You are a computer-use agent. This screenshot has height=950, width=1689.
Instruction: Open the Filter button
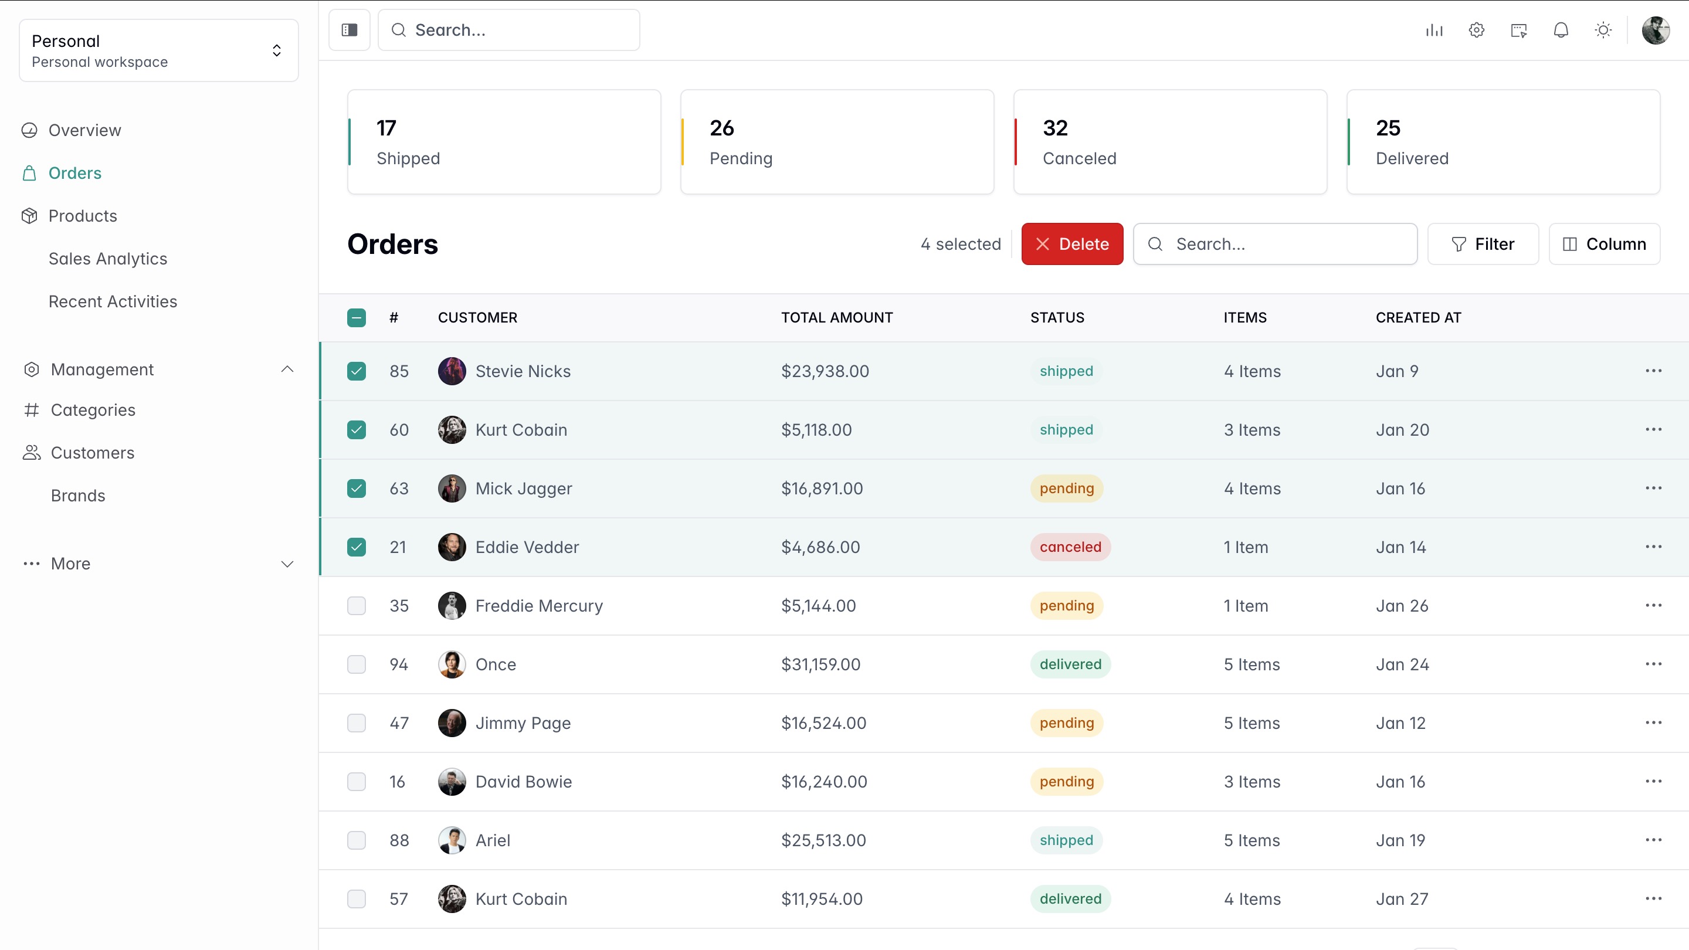point(1483,244)
